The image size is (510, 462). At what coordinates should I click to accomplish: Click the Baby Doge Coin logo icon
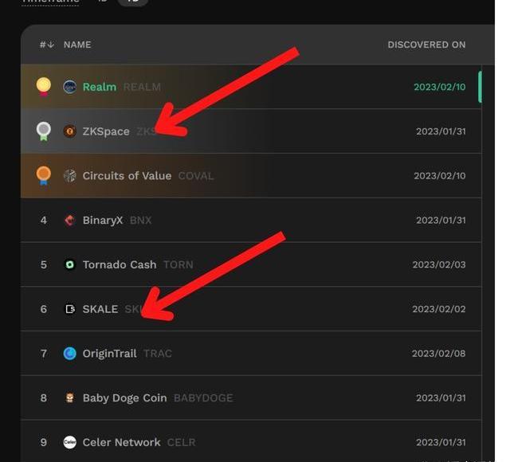[69, 397]
